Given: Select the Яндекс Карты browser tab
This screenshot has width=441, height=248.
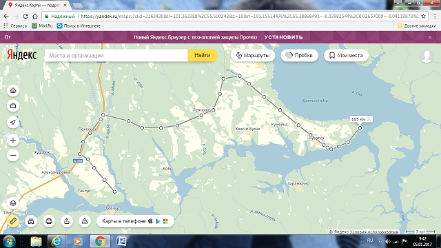Looking at the screenshot, I should tap(37, 5).
